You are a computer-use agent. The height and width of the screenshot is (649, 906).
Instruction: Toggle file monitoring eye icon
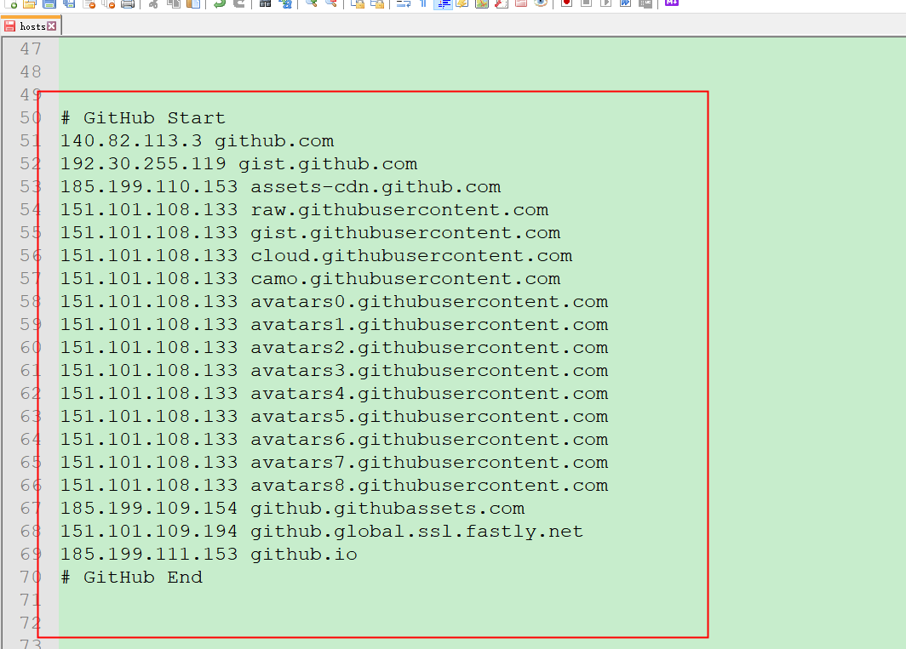[x=541, y=3]
